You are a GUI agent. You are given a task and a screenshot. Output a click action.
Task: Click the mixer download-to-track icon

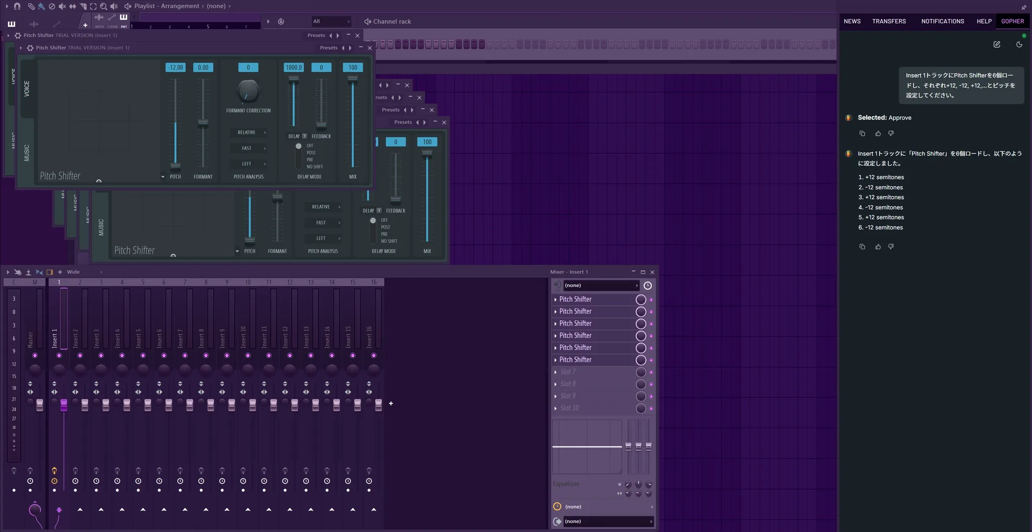click(29, 272)
